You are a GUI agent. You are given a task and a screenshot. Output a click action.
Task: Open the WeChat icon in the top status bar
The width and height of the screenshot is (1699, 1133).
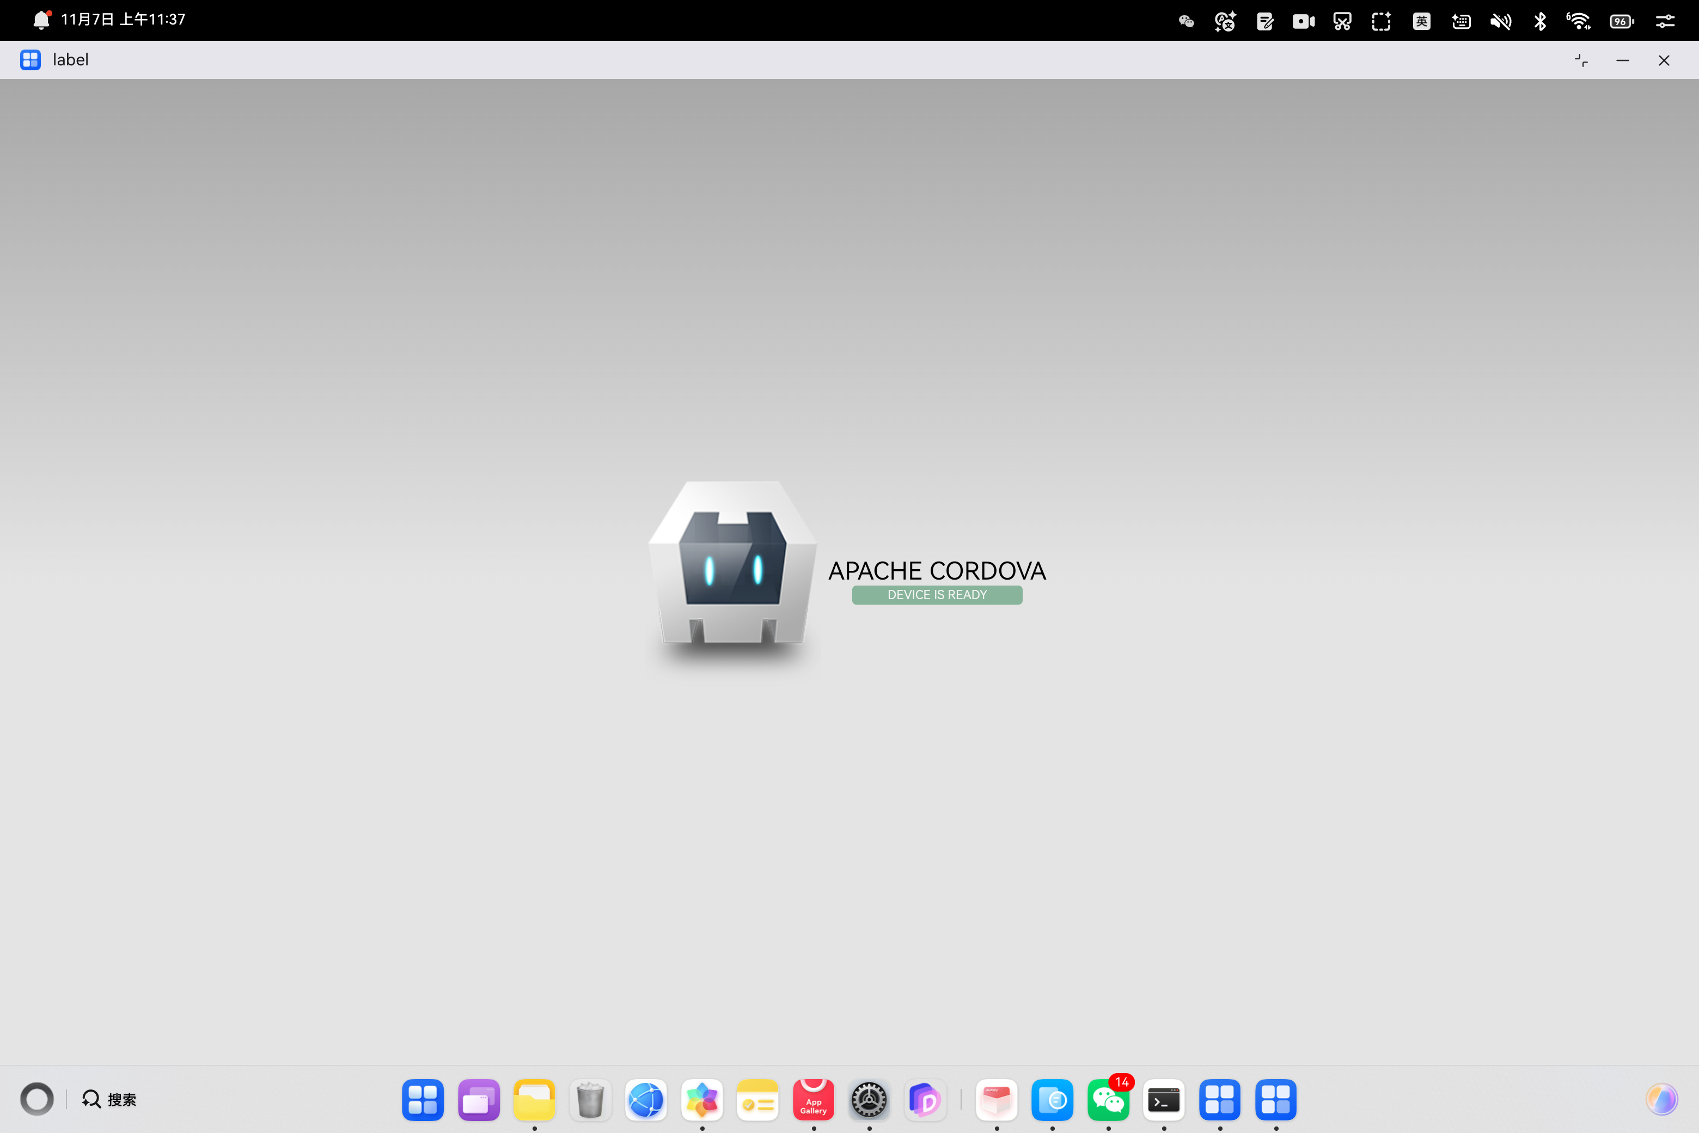pos(1186,21)
